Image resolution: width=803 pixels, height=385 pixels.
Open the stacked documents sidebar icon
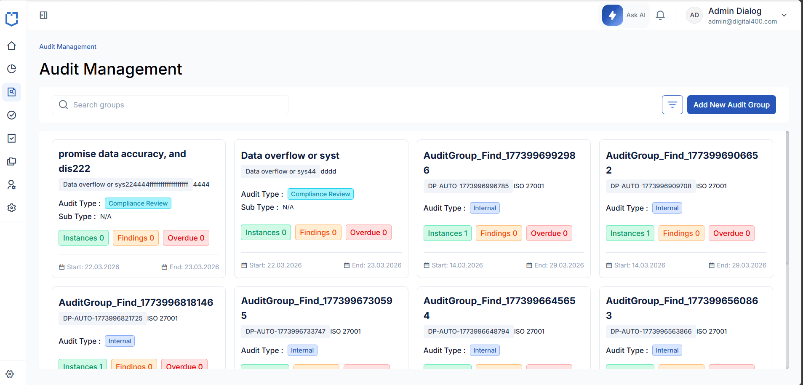[x=12, y=161]
